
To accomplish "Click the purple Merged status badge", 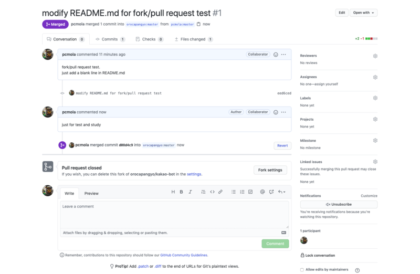I will (55, 24).
